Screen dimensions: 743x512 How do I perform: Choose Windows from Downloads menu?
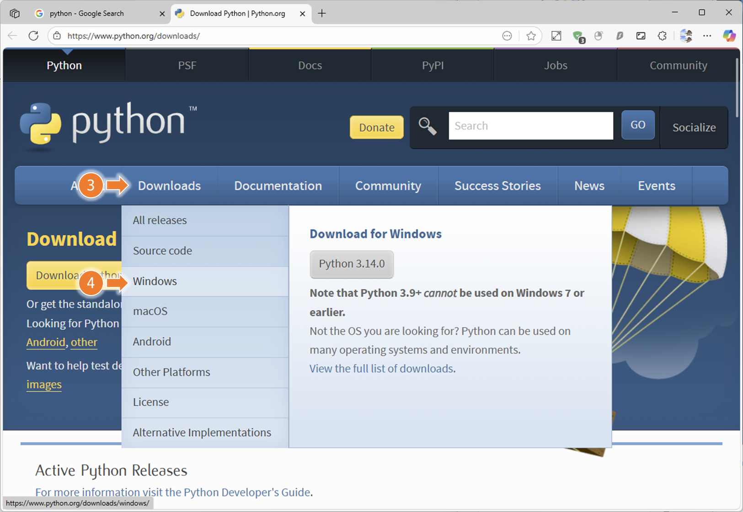pos(205,281)
